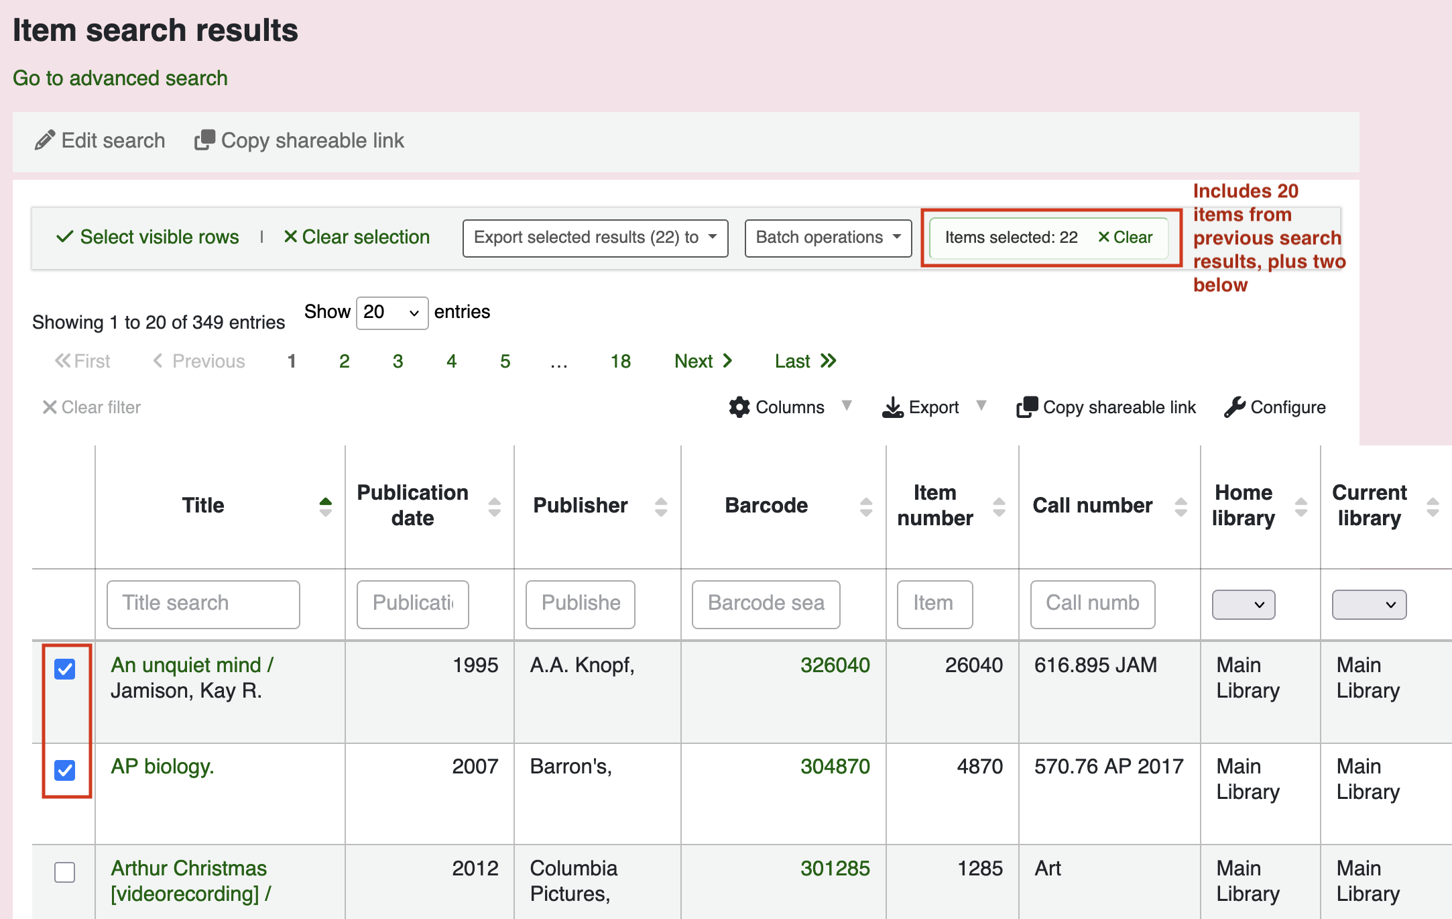Image resolution: width=1452 pixels, height=919 pixels.
Task: Click the top toolbar copy link icon
Action: tap(204, 140)
